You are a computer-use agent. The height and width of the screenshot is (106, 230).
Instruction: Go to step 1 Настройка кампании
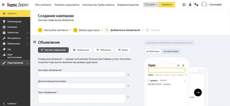(x=53, y=30)
